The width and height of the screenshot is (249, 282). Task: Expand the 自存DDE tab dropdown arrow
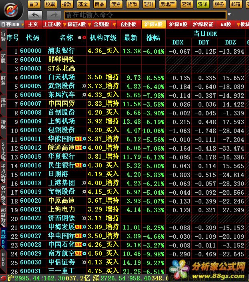[22, 25]
